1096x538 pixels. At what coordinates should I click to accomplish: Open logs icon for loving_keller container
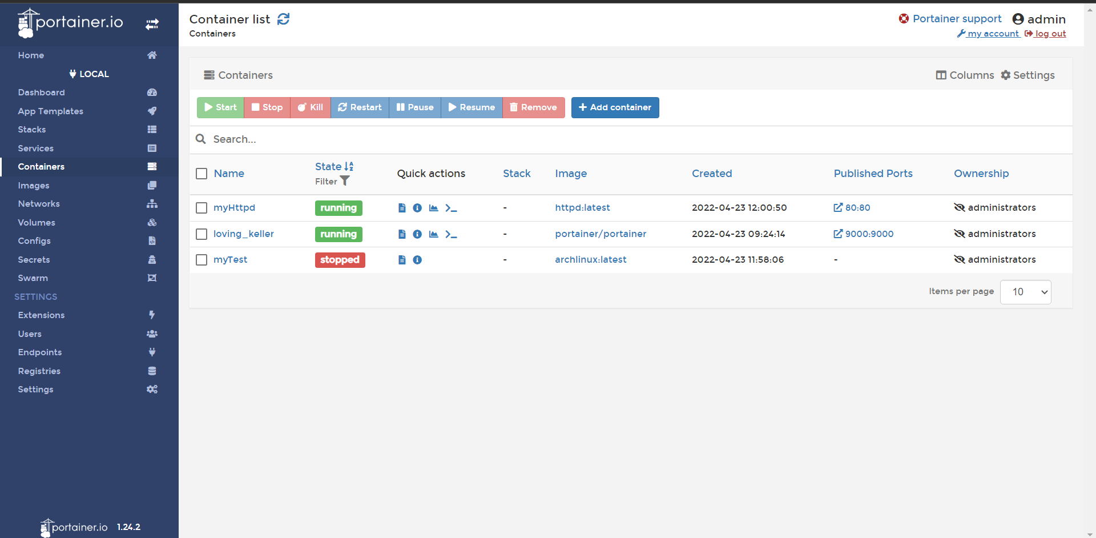402,234
